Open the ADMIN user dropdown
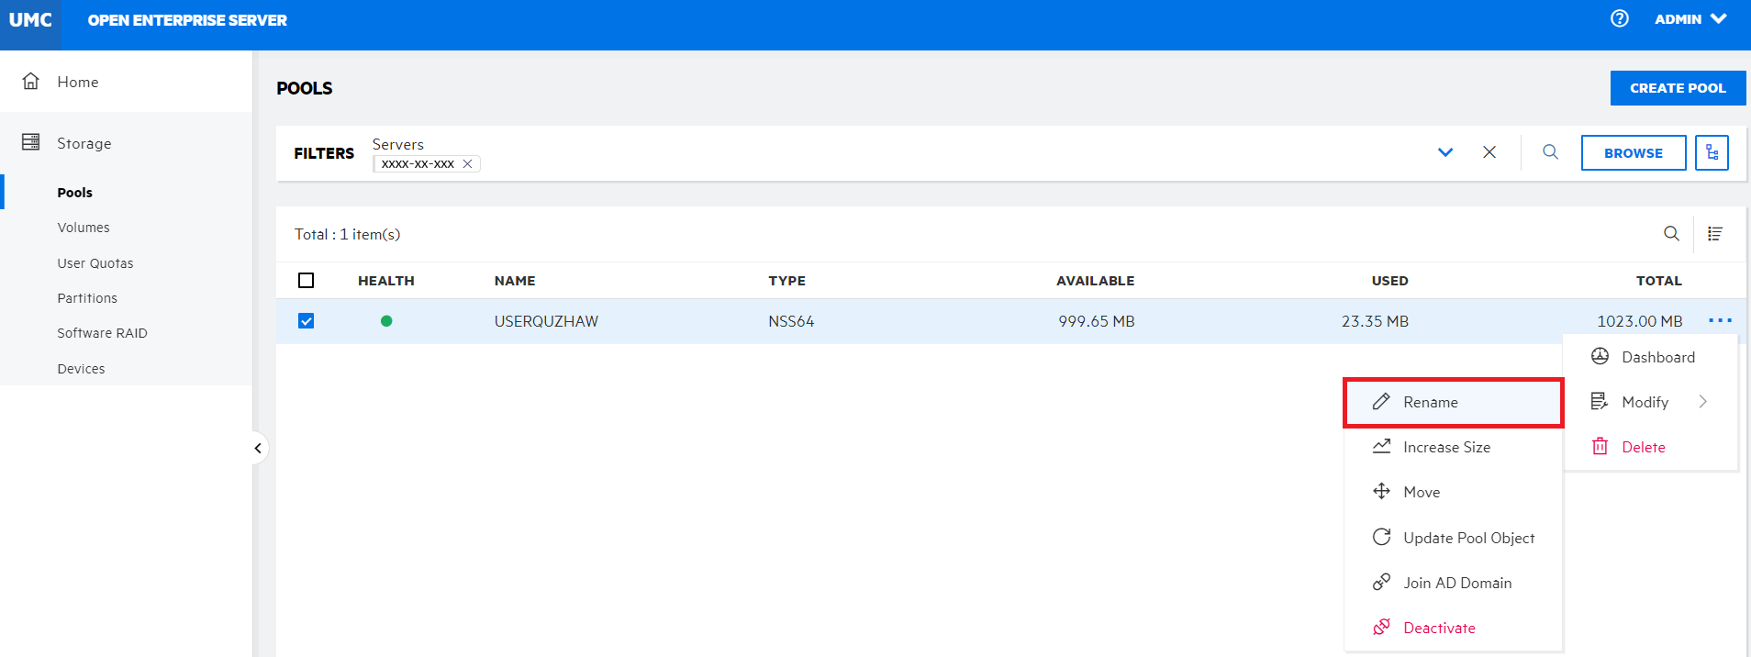This screenshot has width=1751, height=657. 1690,19
